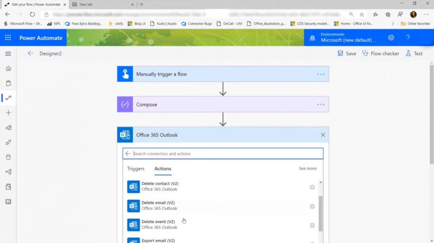Close the New tab browser tab
This screenshot has width=434, height=243.
tap(132, 4)
